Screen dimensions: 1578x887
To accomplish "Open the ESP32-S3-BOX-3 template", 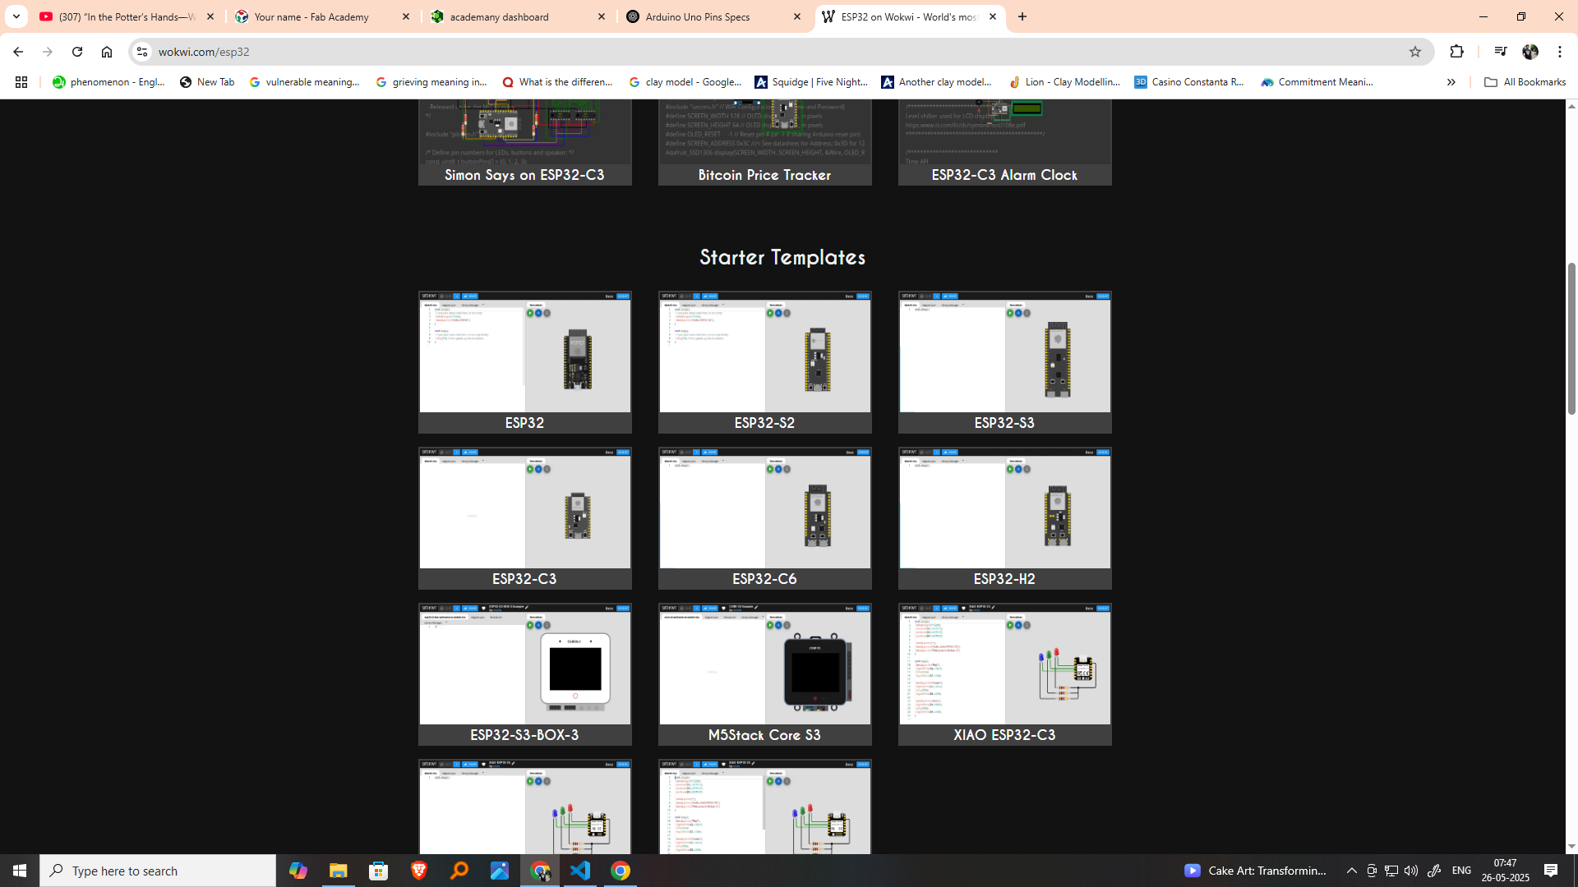I will (x=524, y=673).
